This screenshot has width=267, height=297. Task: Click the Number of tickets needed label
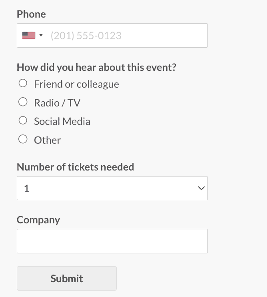pos(76,167)
